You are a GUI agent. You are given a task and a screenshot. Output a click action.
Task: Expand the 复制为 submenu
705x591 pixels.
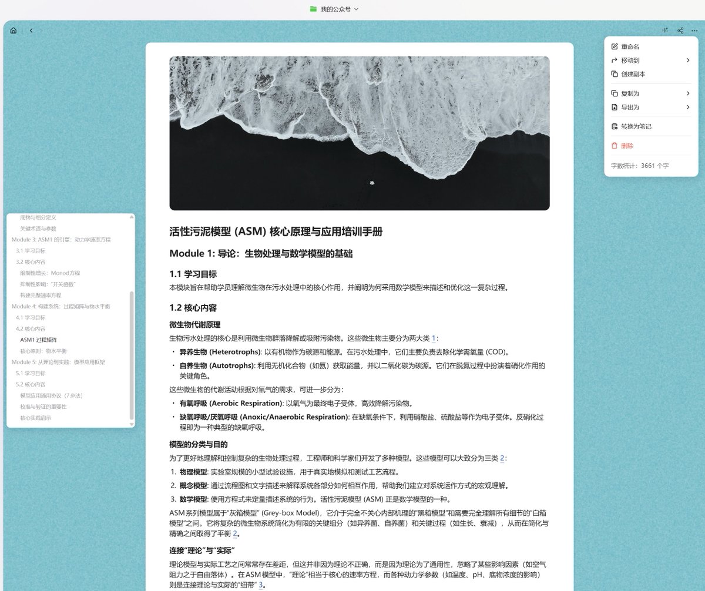point(651,93)
